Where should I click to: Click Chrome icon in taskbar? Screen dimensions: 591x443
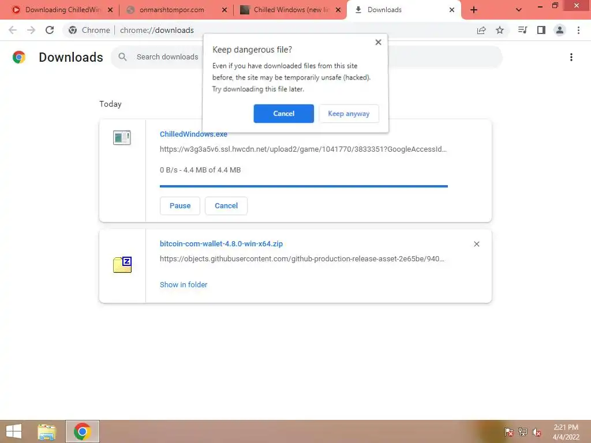82,431
